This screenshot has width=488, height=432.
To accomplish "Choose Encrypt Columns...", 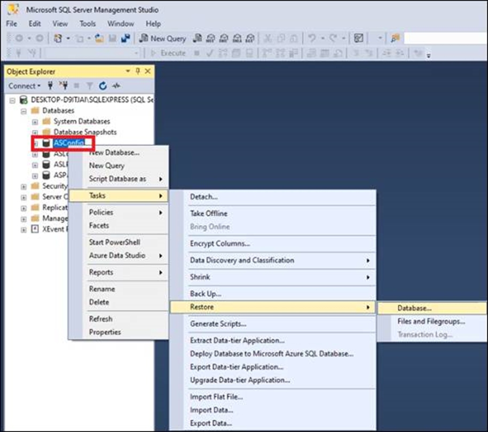I will [273, 244].
